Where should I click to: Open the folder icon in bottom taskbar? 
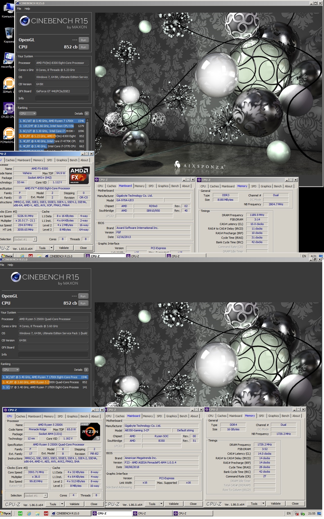37,513
